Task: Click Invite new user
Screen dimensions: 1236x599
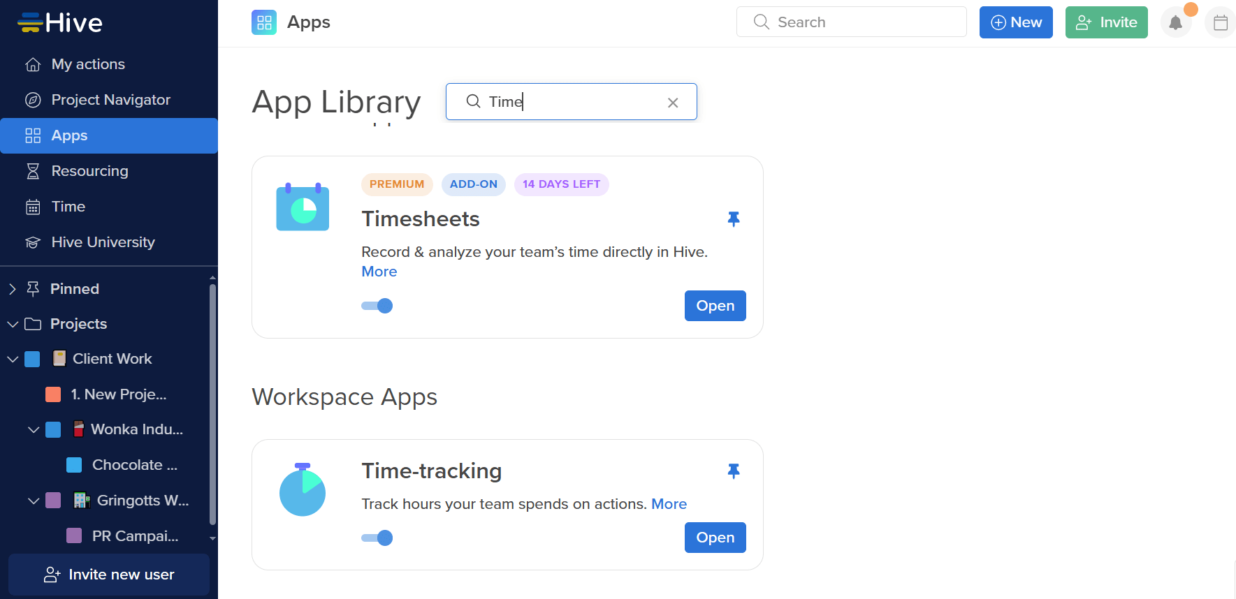Action: coord(109,575)
